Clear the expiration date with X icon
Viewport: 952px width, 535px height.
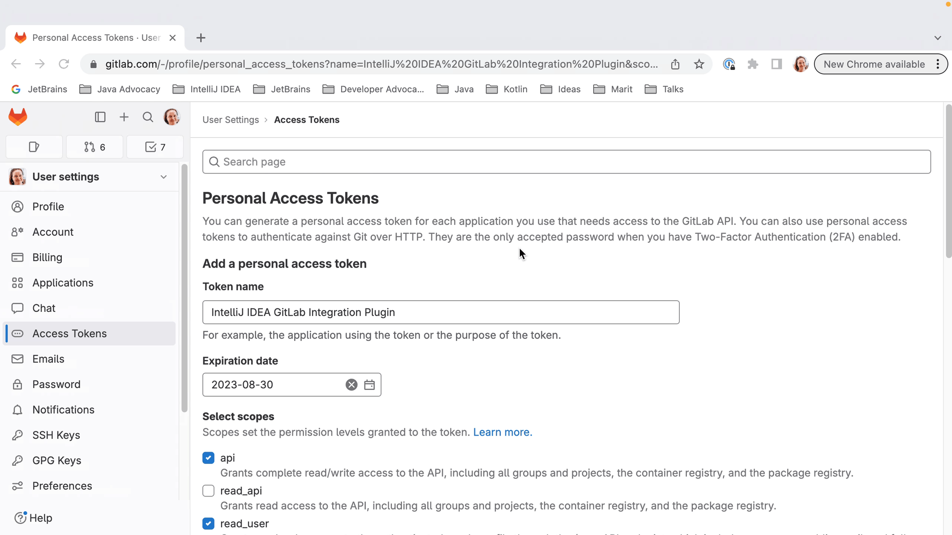(352, 384)
